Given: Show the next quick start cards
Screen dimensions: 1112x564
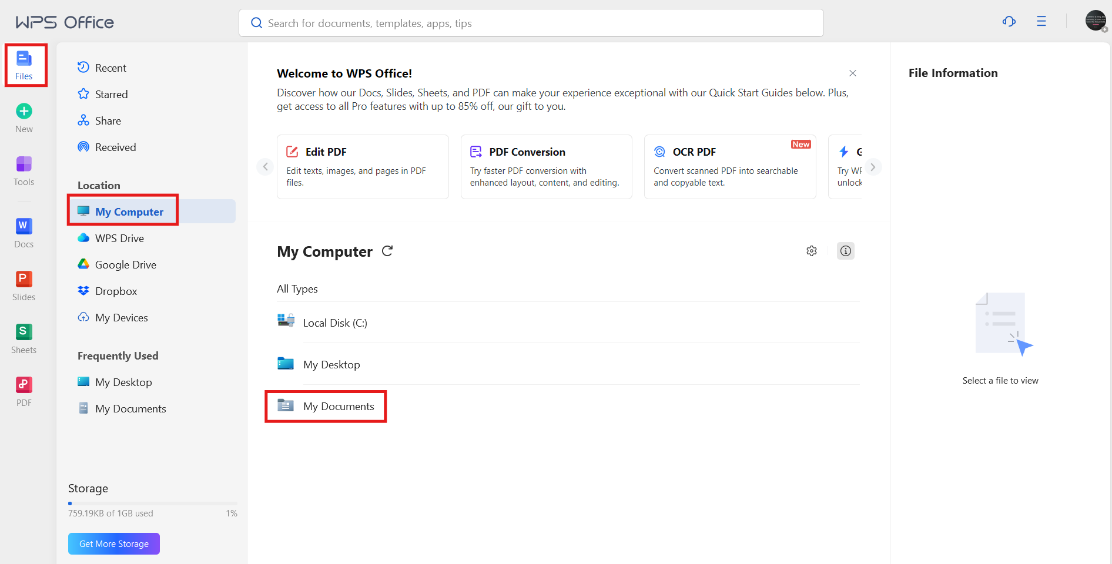Looking at the screenshot, I should pos(873,166).
